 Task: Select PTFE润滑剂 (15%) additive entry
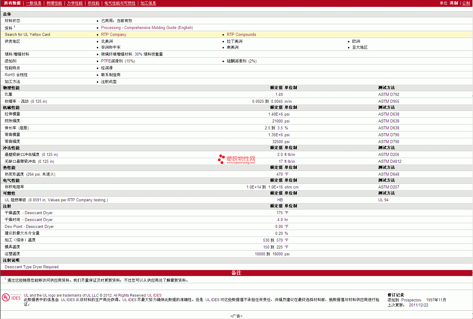tap(118, 61)
